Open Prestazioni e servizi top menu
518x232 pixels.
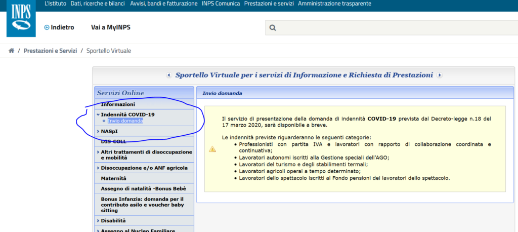coord(268,4)
